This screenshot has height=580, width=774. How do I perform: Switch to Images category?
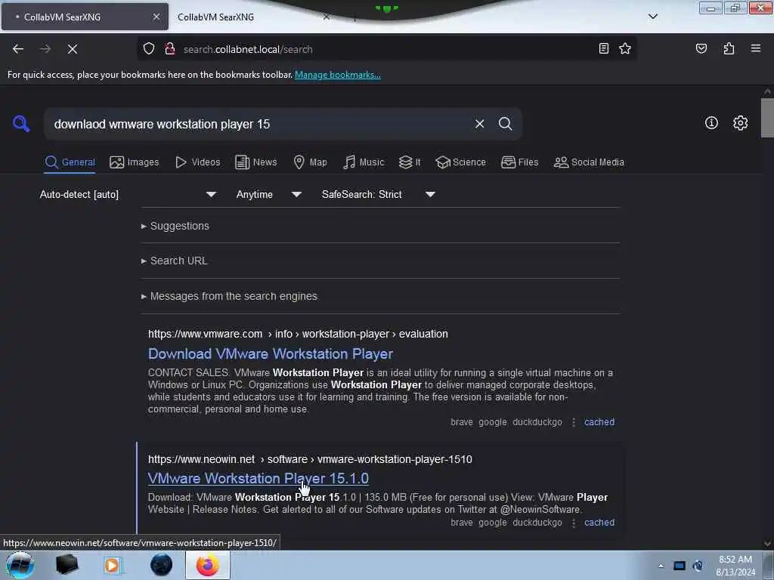135,162
